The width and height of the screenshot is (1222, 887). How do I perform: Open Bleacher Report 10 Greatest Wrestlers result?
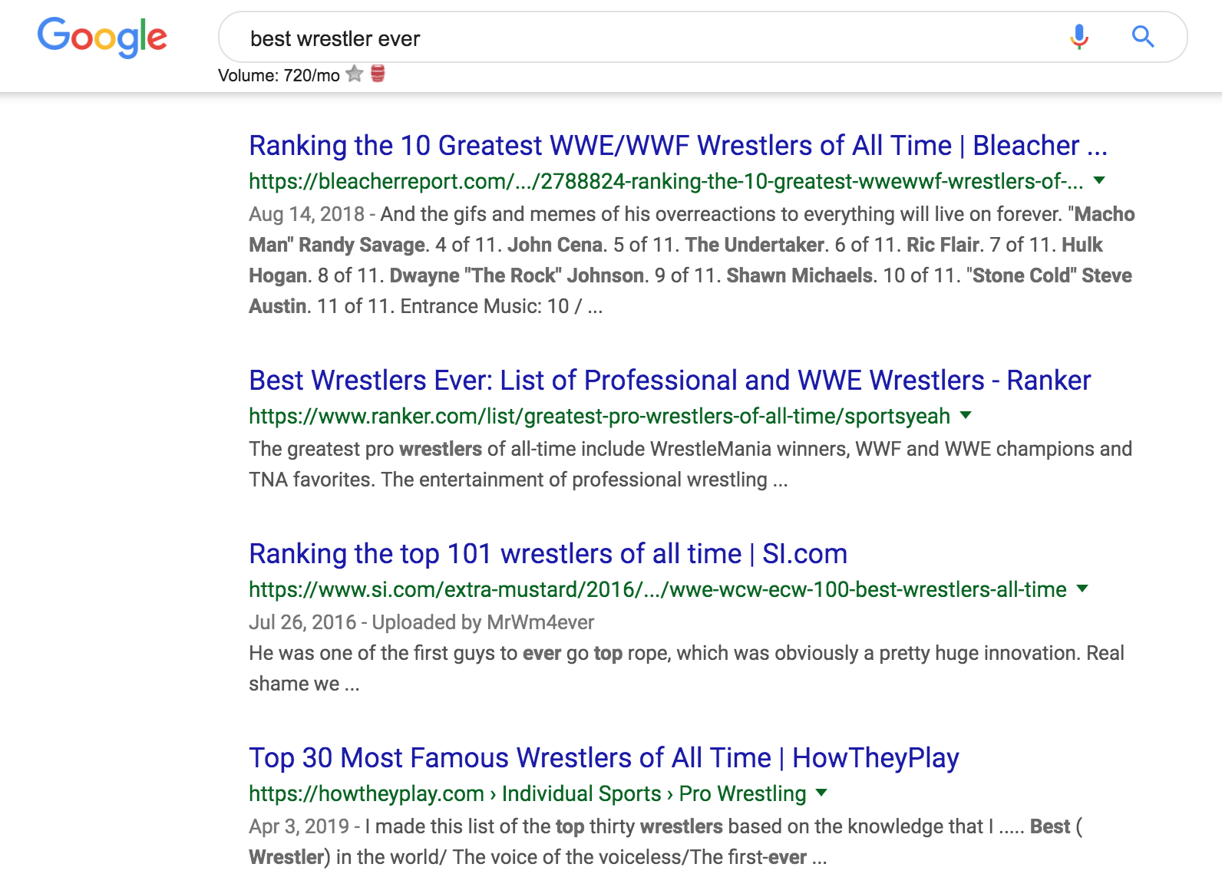tap(678, 145)
